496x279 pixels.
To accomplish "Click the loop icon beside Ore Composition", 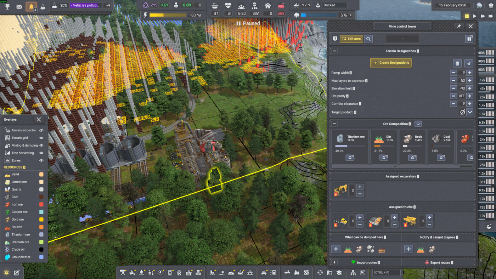I will point(418,124).
